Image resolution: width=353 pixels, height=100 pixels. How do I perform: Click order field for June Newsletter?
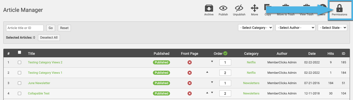[225, 83]
